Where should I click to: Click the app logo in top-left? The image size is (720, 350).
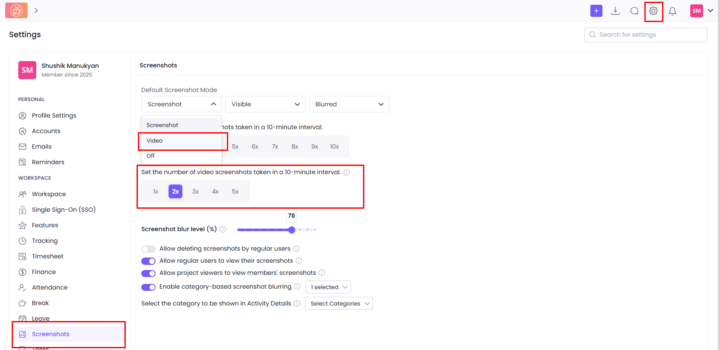pyautogui.click(x=16, y=10)
